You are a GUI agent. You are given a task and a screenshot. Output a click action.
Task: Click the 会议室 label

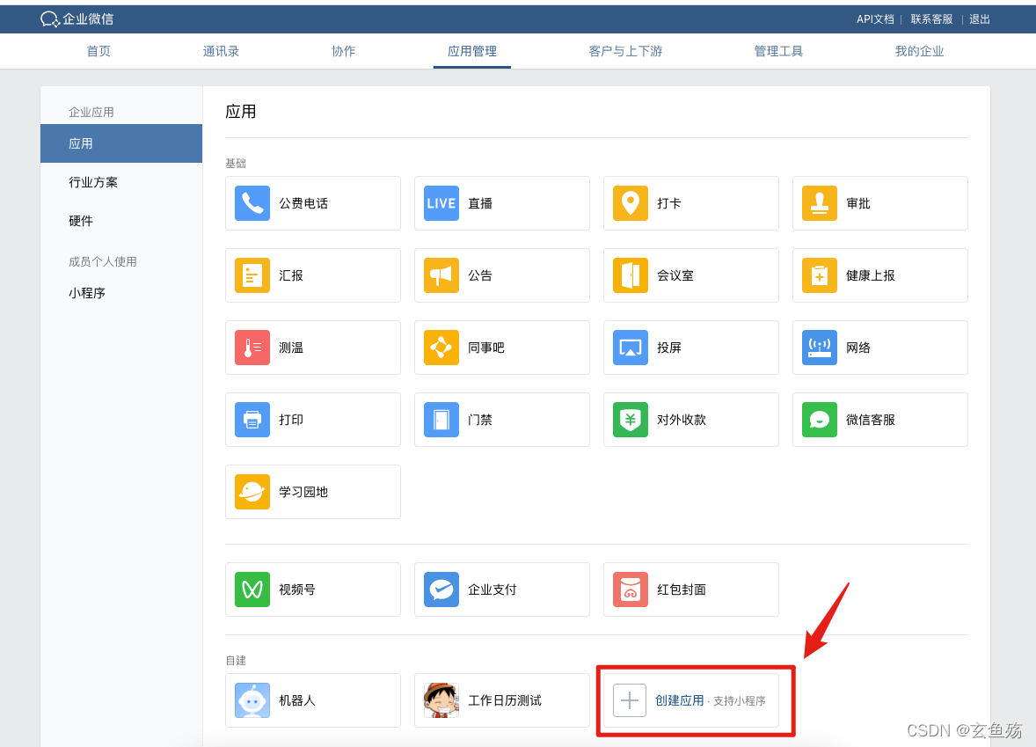tap(675, 275)
